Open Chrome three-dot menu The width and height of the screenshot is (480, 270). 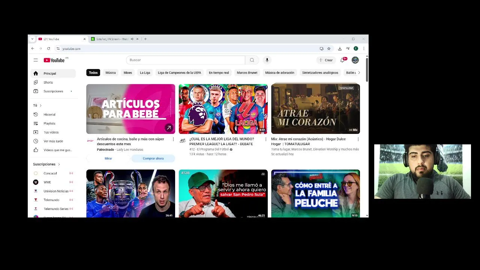[x=364, y=48]
